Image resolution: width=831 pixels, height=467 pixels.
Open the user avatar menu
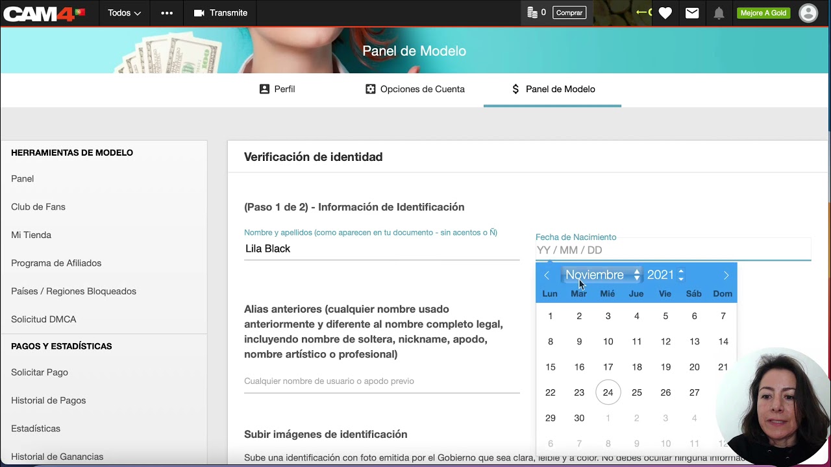point(808,13)
